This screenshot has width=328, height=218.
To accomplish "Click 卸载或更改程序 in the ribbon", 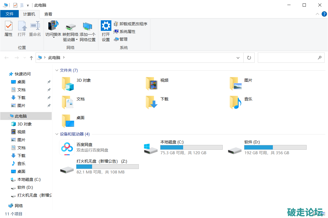I will [x=130, y=24].
